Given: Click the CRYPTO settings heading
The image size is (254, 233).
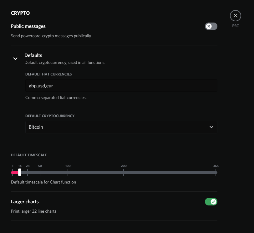Looking at the screenshot, I should [x=20, y=13].
